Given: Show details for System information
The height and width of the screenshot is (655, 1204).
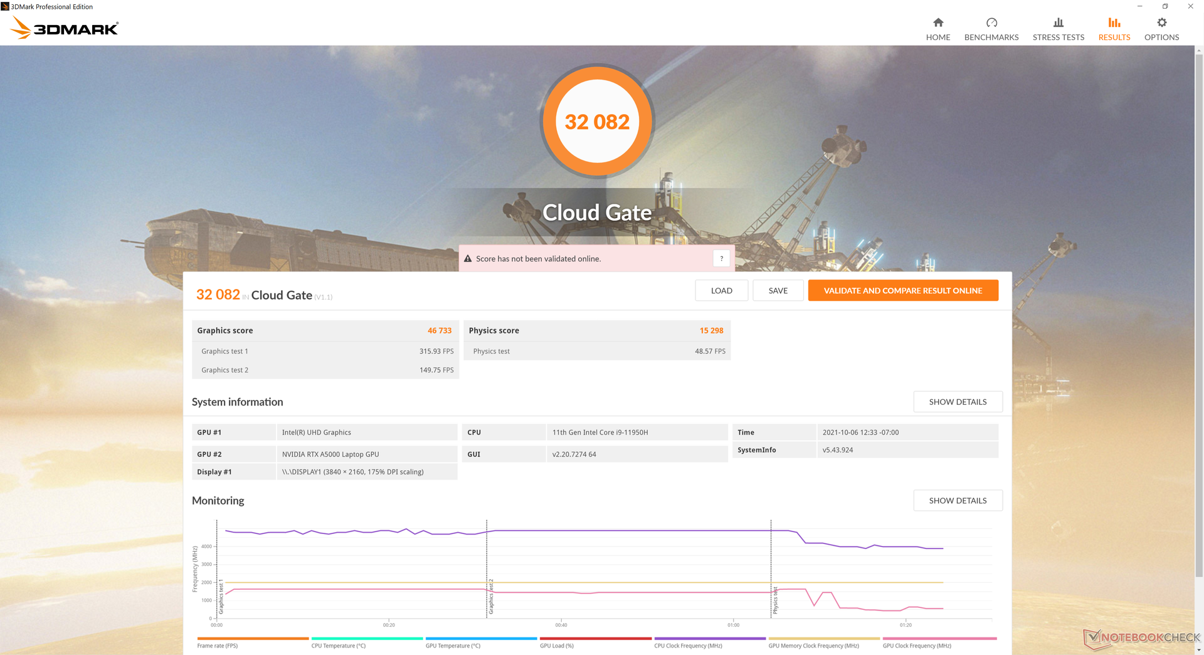Looking at the screenshot, I should tap(958, 402).
